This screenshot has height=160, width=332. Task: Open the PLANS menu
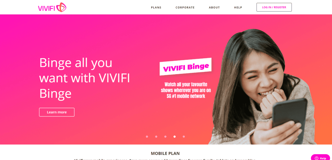[156, 7]
